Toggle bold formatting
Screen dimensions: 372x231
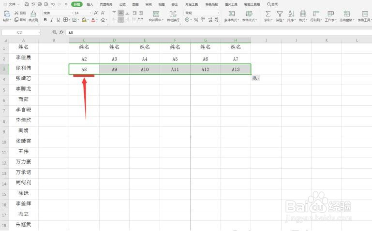pyautogui.click(x=45, y=20)
